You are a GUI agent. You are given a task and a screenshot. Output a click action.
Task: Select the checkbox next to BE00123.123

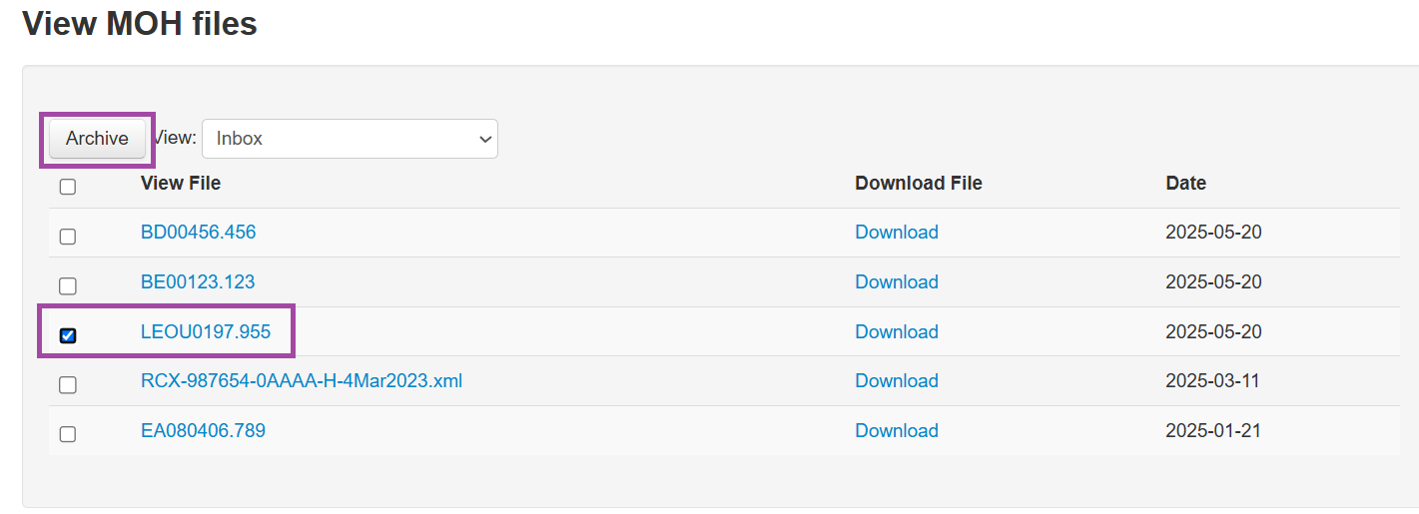[x=68, y=286]
